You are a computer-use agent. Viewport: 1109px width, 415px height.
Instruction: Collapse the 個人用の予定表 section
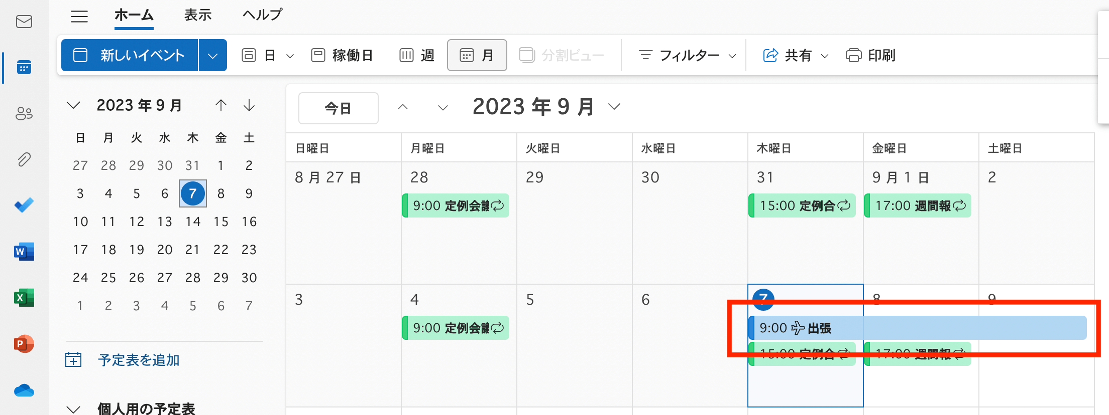(74, 408)
